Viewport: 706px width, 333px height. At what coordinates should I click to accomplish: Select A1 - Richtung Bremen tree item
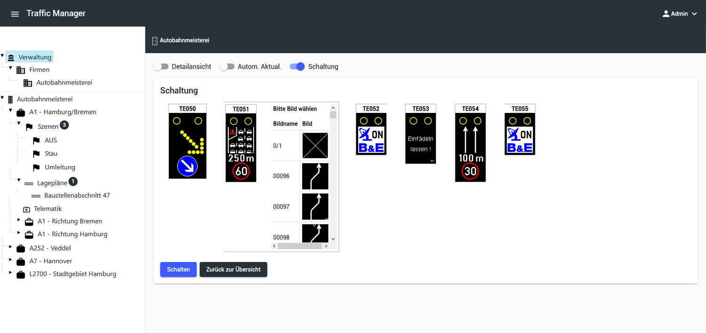(x=70, y=221)
